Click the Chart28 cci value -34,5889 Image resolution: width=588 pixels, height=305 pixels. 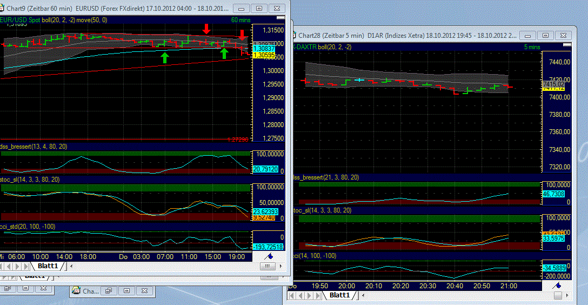[554, 268]
